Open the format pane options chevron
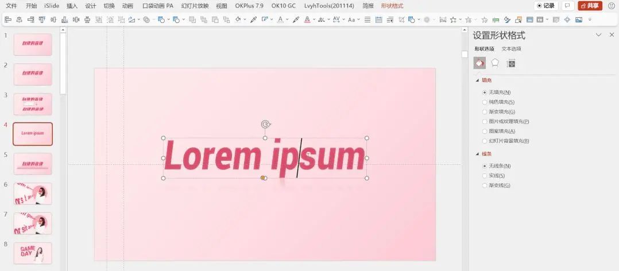This screenshot has width=619, height=271. pos(598,35)
